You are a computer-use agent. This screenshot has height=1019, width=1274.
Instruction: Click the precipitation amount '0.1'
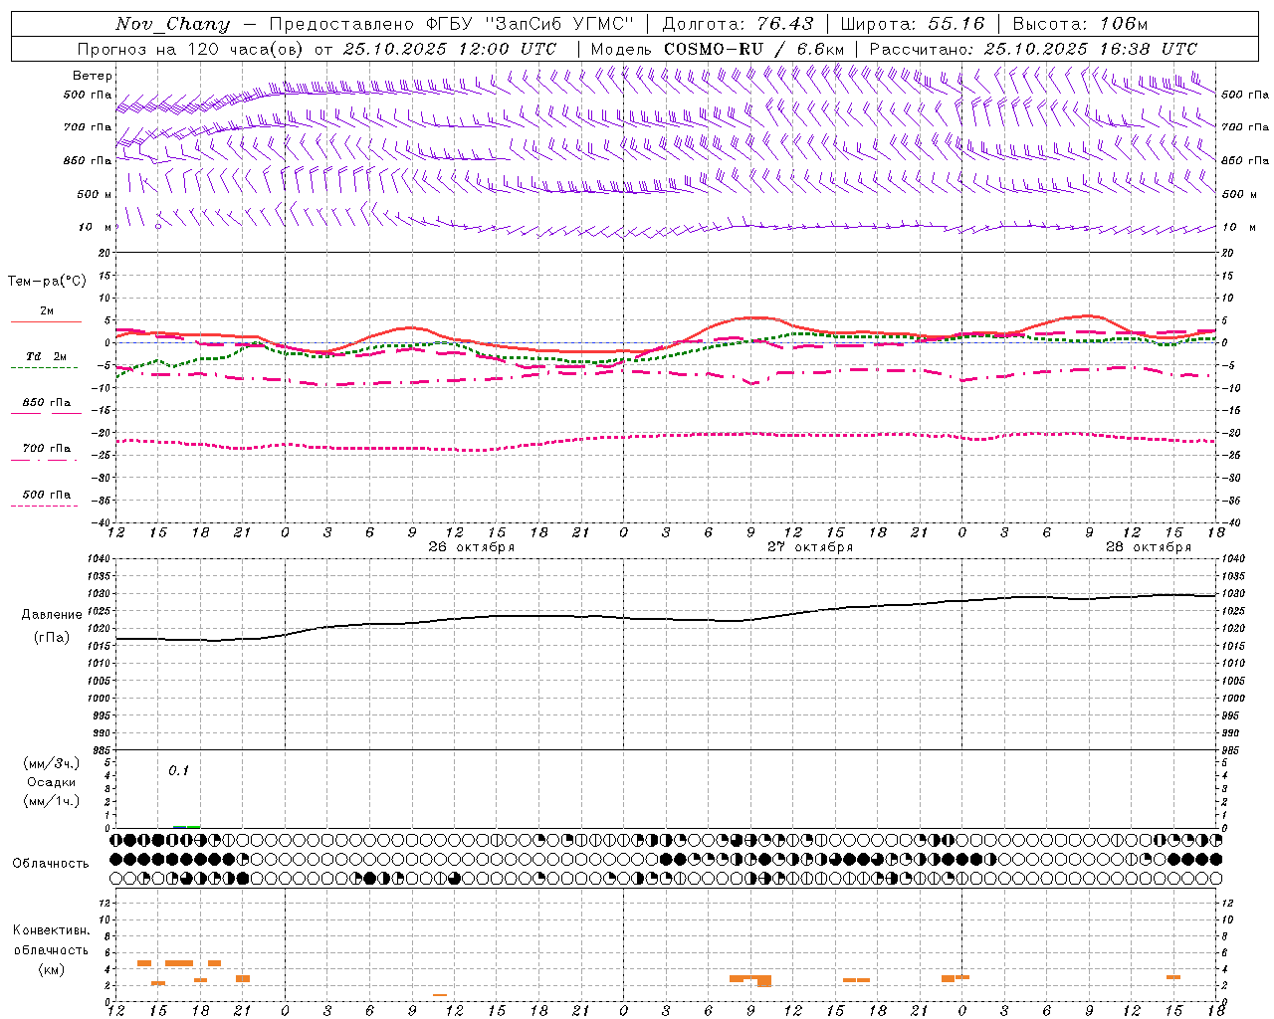[x=178, y=771]
